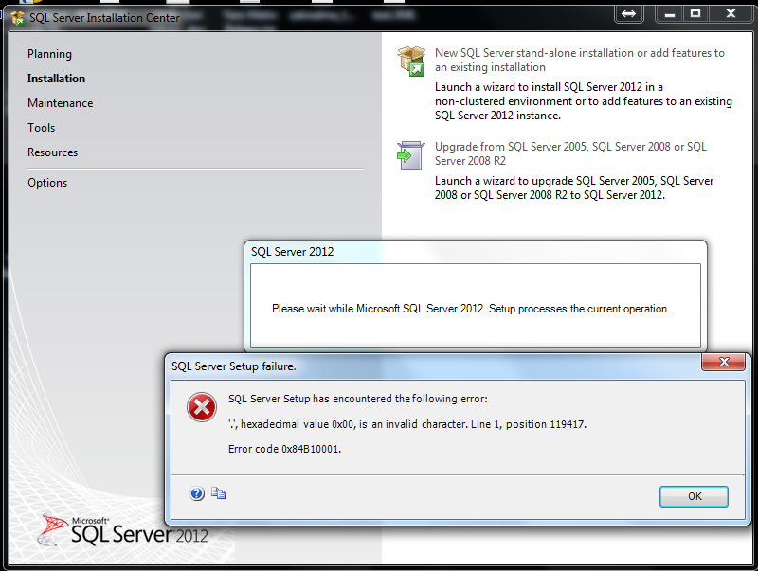This screenshot has height=571, width=758.
Task: Open the Options section
Action: click(x=46, y=183)
